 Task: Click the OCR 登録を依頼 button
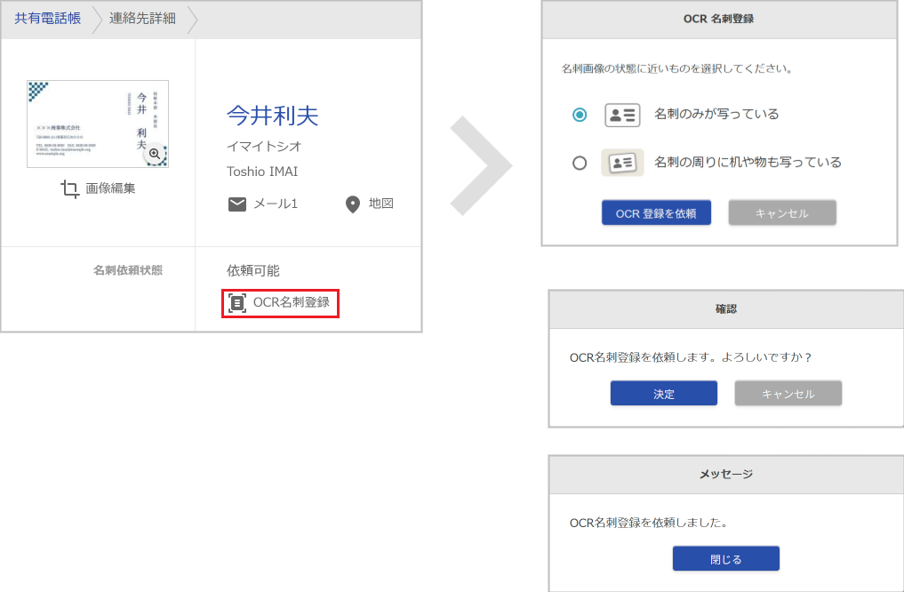click(x=656, y=213)
